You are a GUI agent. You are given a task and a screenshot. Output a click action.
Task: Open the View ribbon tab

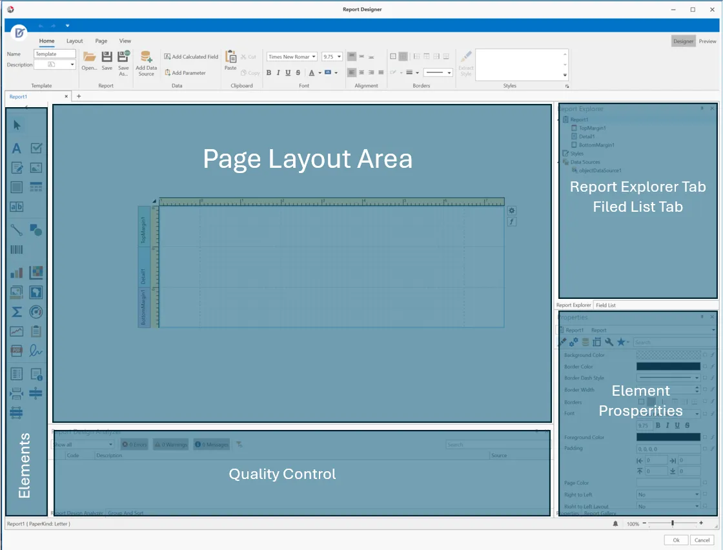[125, 41]
